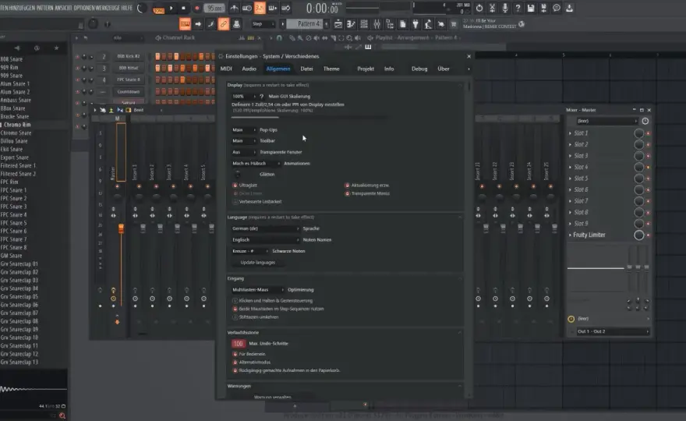
Task: Open the Theme settings tab
Action: (331, 69)
